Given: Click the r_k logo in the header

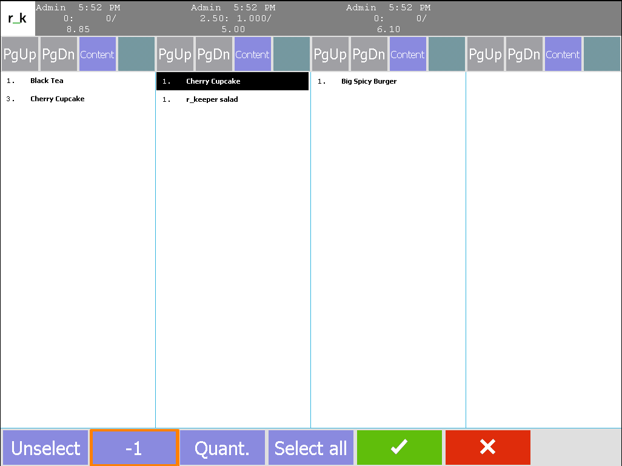Looking at the screenshot, I should (18, 18).
